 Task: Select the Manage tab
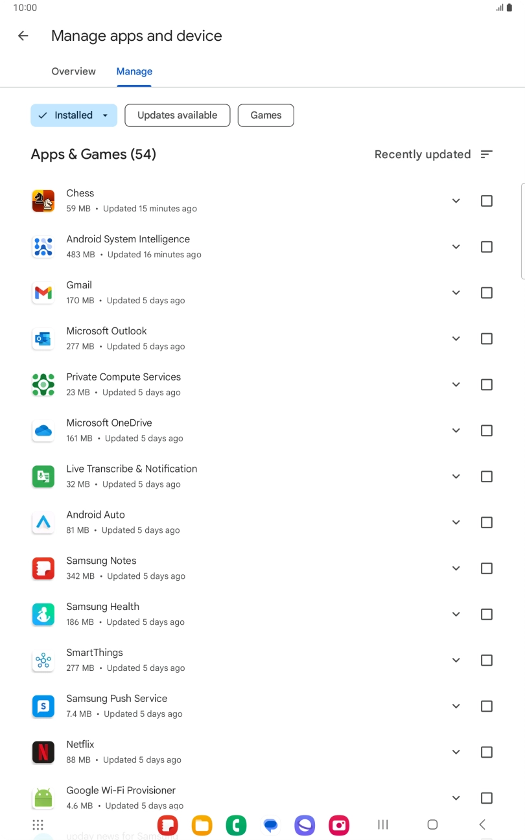(x=134, y=71)
